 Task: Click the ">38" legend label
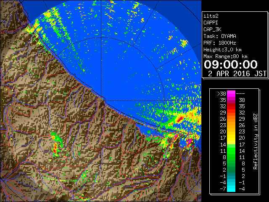(222, 93)
